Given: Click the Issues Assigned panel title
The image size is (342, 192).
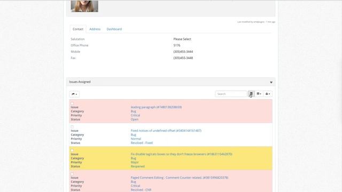Looking at the screenshot, I should [x=80, y=82].
